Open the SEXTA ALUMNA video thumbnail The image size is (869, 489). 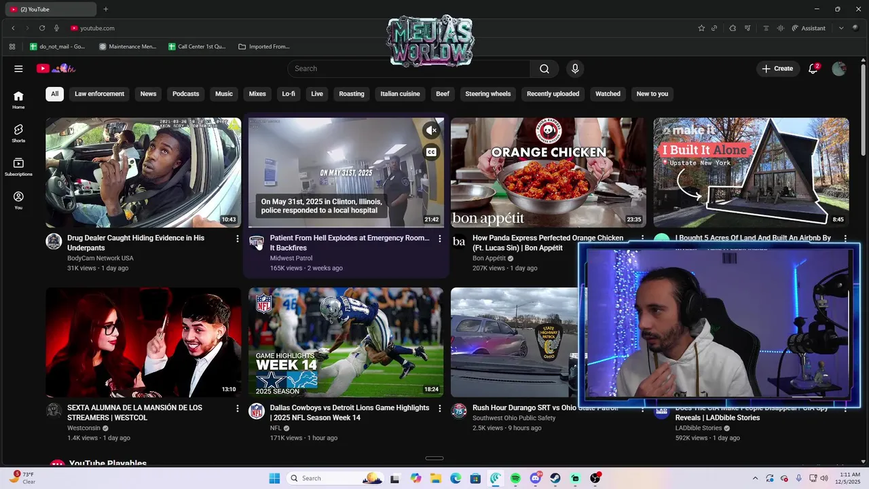pyautogui.click(x=143, y=342)
